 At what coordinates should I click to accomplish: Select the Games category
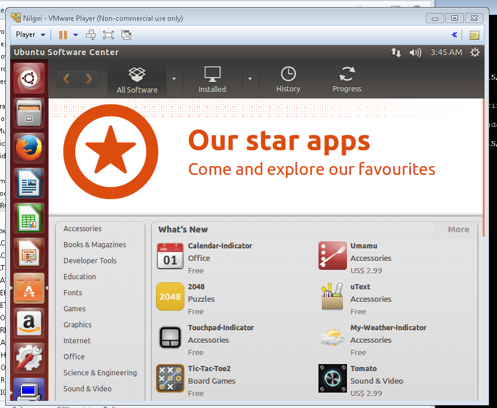[x=75, y=309]
